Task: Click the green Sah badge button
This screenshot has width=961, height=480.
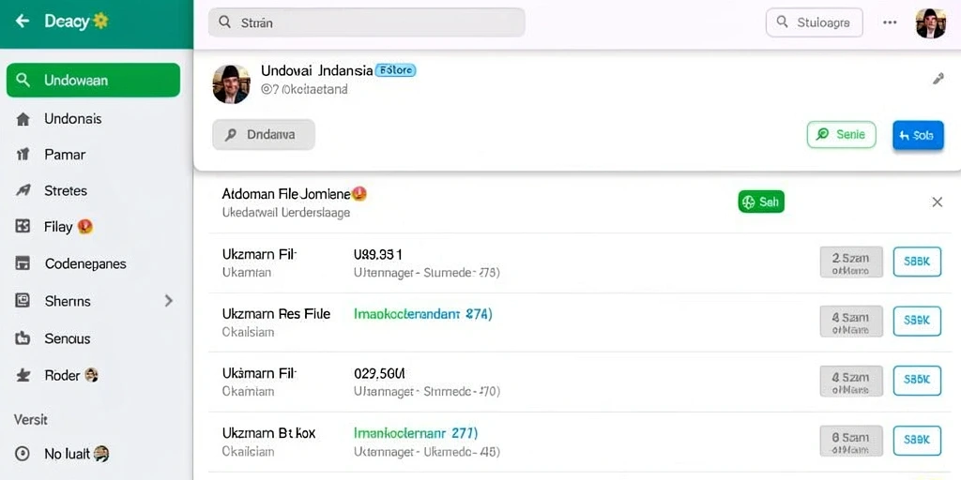Action: (761, 202)
